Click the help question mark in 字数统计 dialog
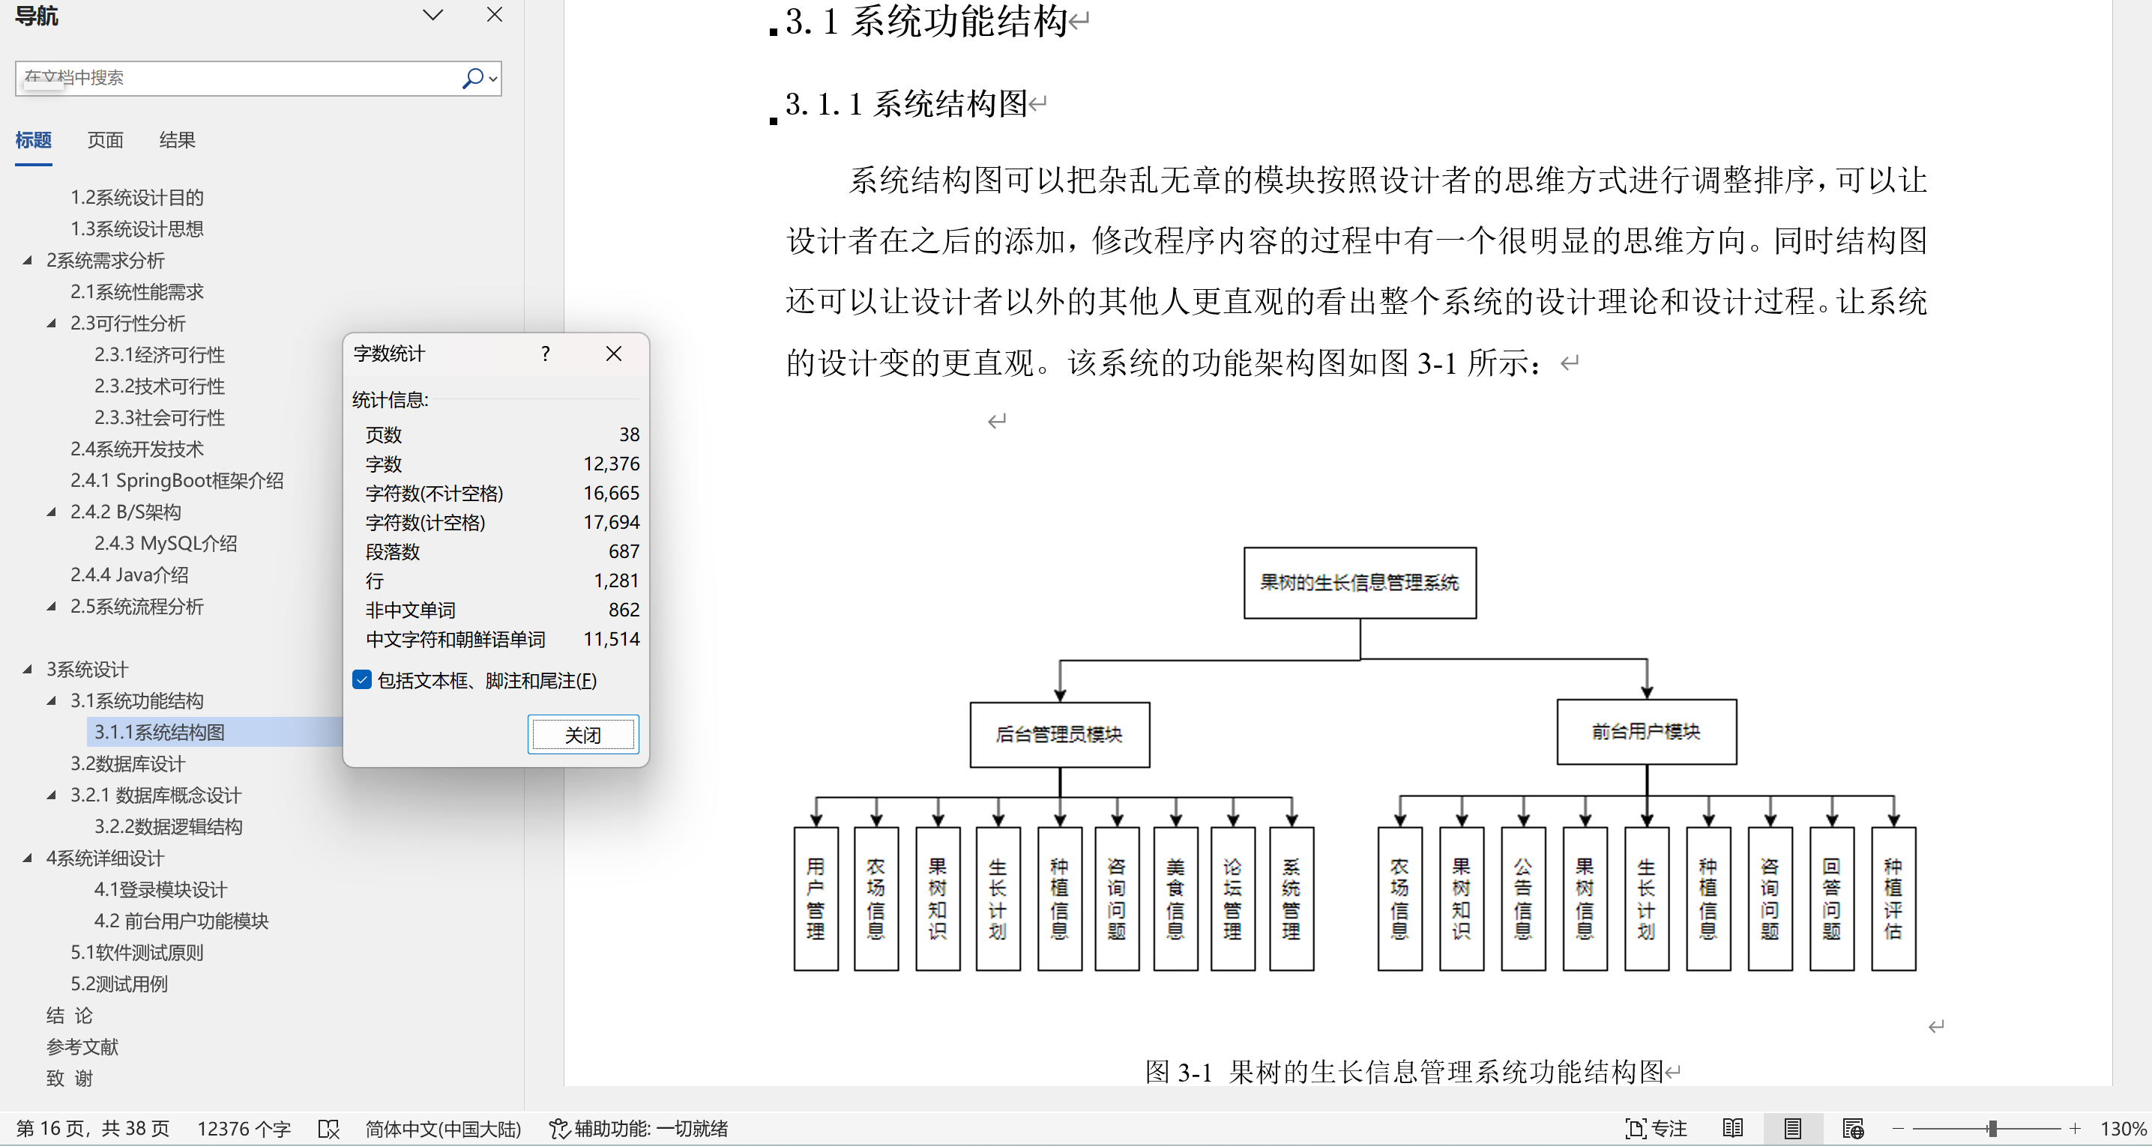Screen dimensions: 2152x1146 tap(546, 354)
